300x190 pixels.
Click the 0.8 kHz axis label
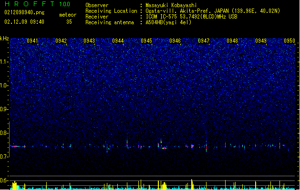[x=4, y=133]
